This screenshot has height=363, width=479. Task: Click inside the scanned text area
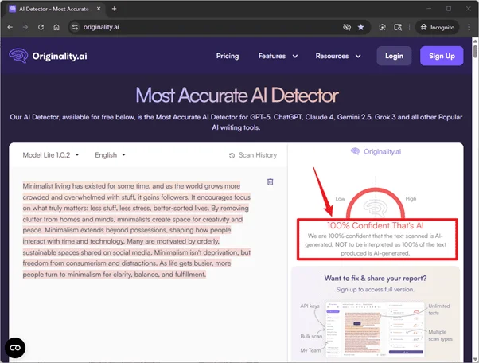point(137,230)
